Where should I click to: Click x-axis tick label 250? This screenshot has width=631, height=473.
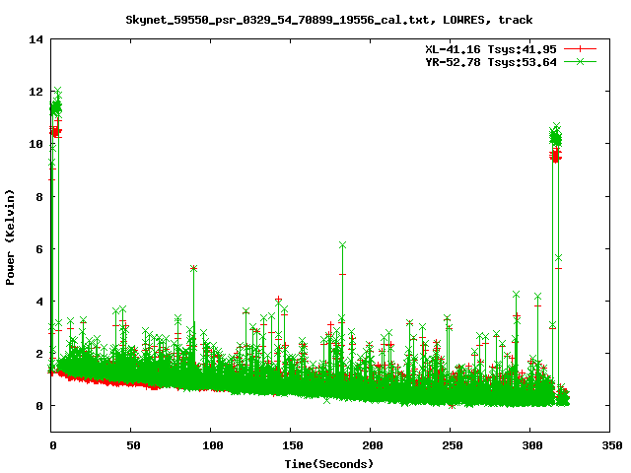[x=452, y=445]
